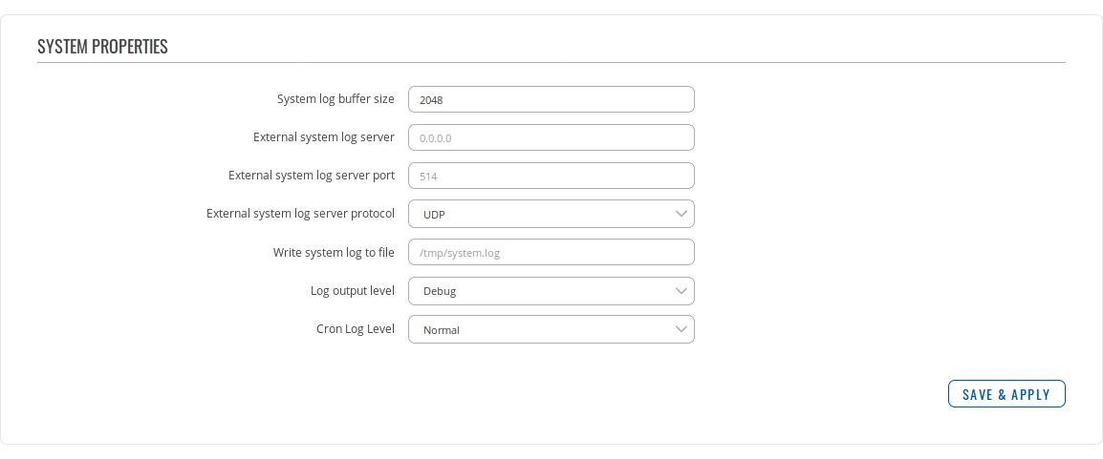Click the "External system log server port" label
The height and width of the screenshot is (459, 1103).
(x=312, y=176)
